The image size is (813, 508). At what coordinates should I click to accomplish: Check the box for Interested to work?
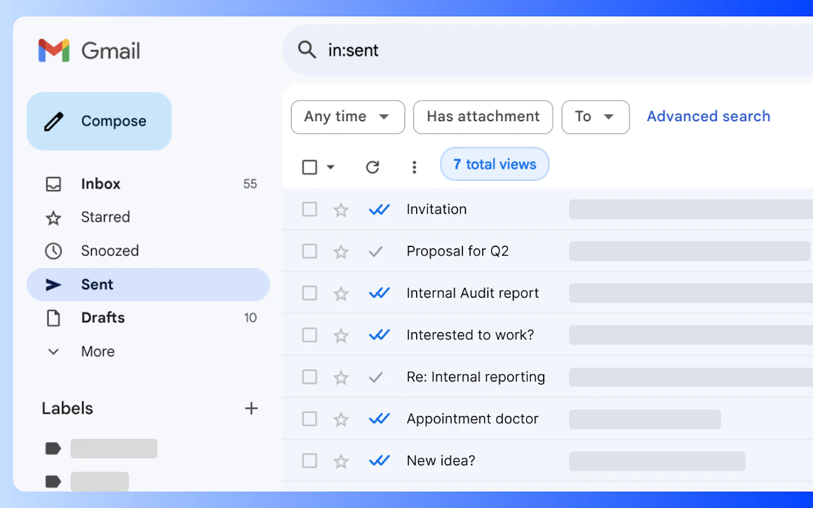tap(309, 335)
